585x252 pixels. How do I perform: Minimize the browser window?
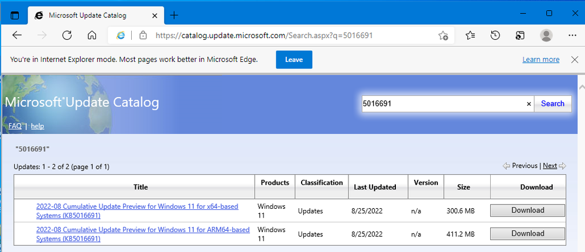pos(523,13)
